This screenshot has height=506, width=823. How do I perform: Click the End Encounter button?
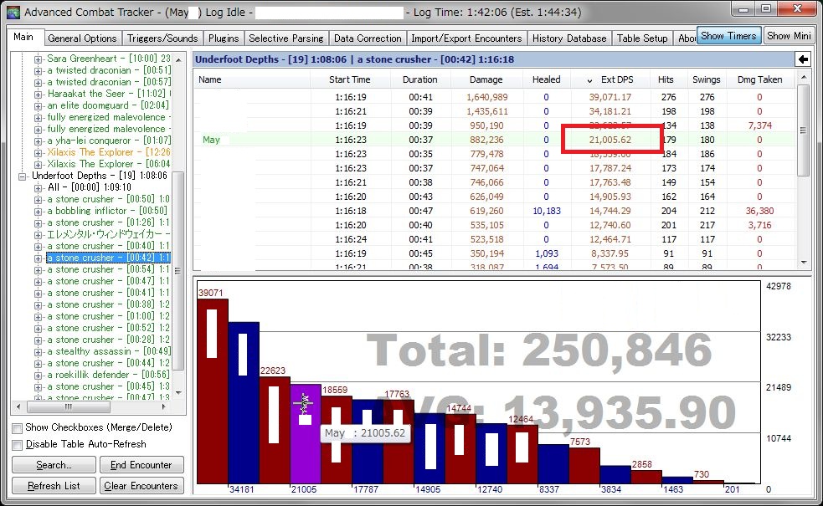pos(141,465)
